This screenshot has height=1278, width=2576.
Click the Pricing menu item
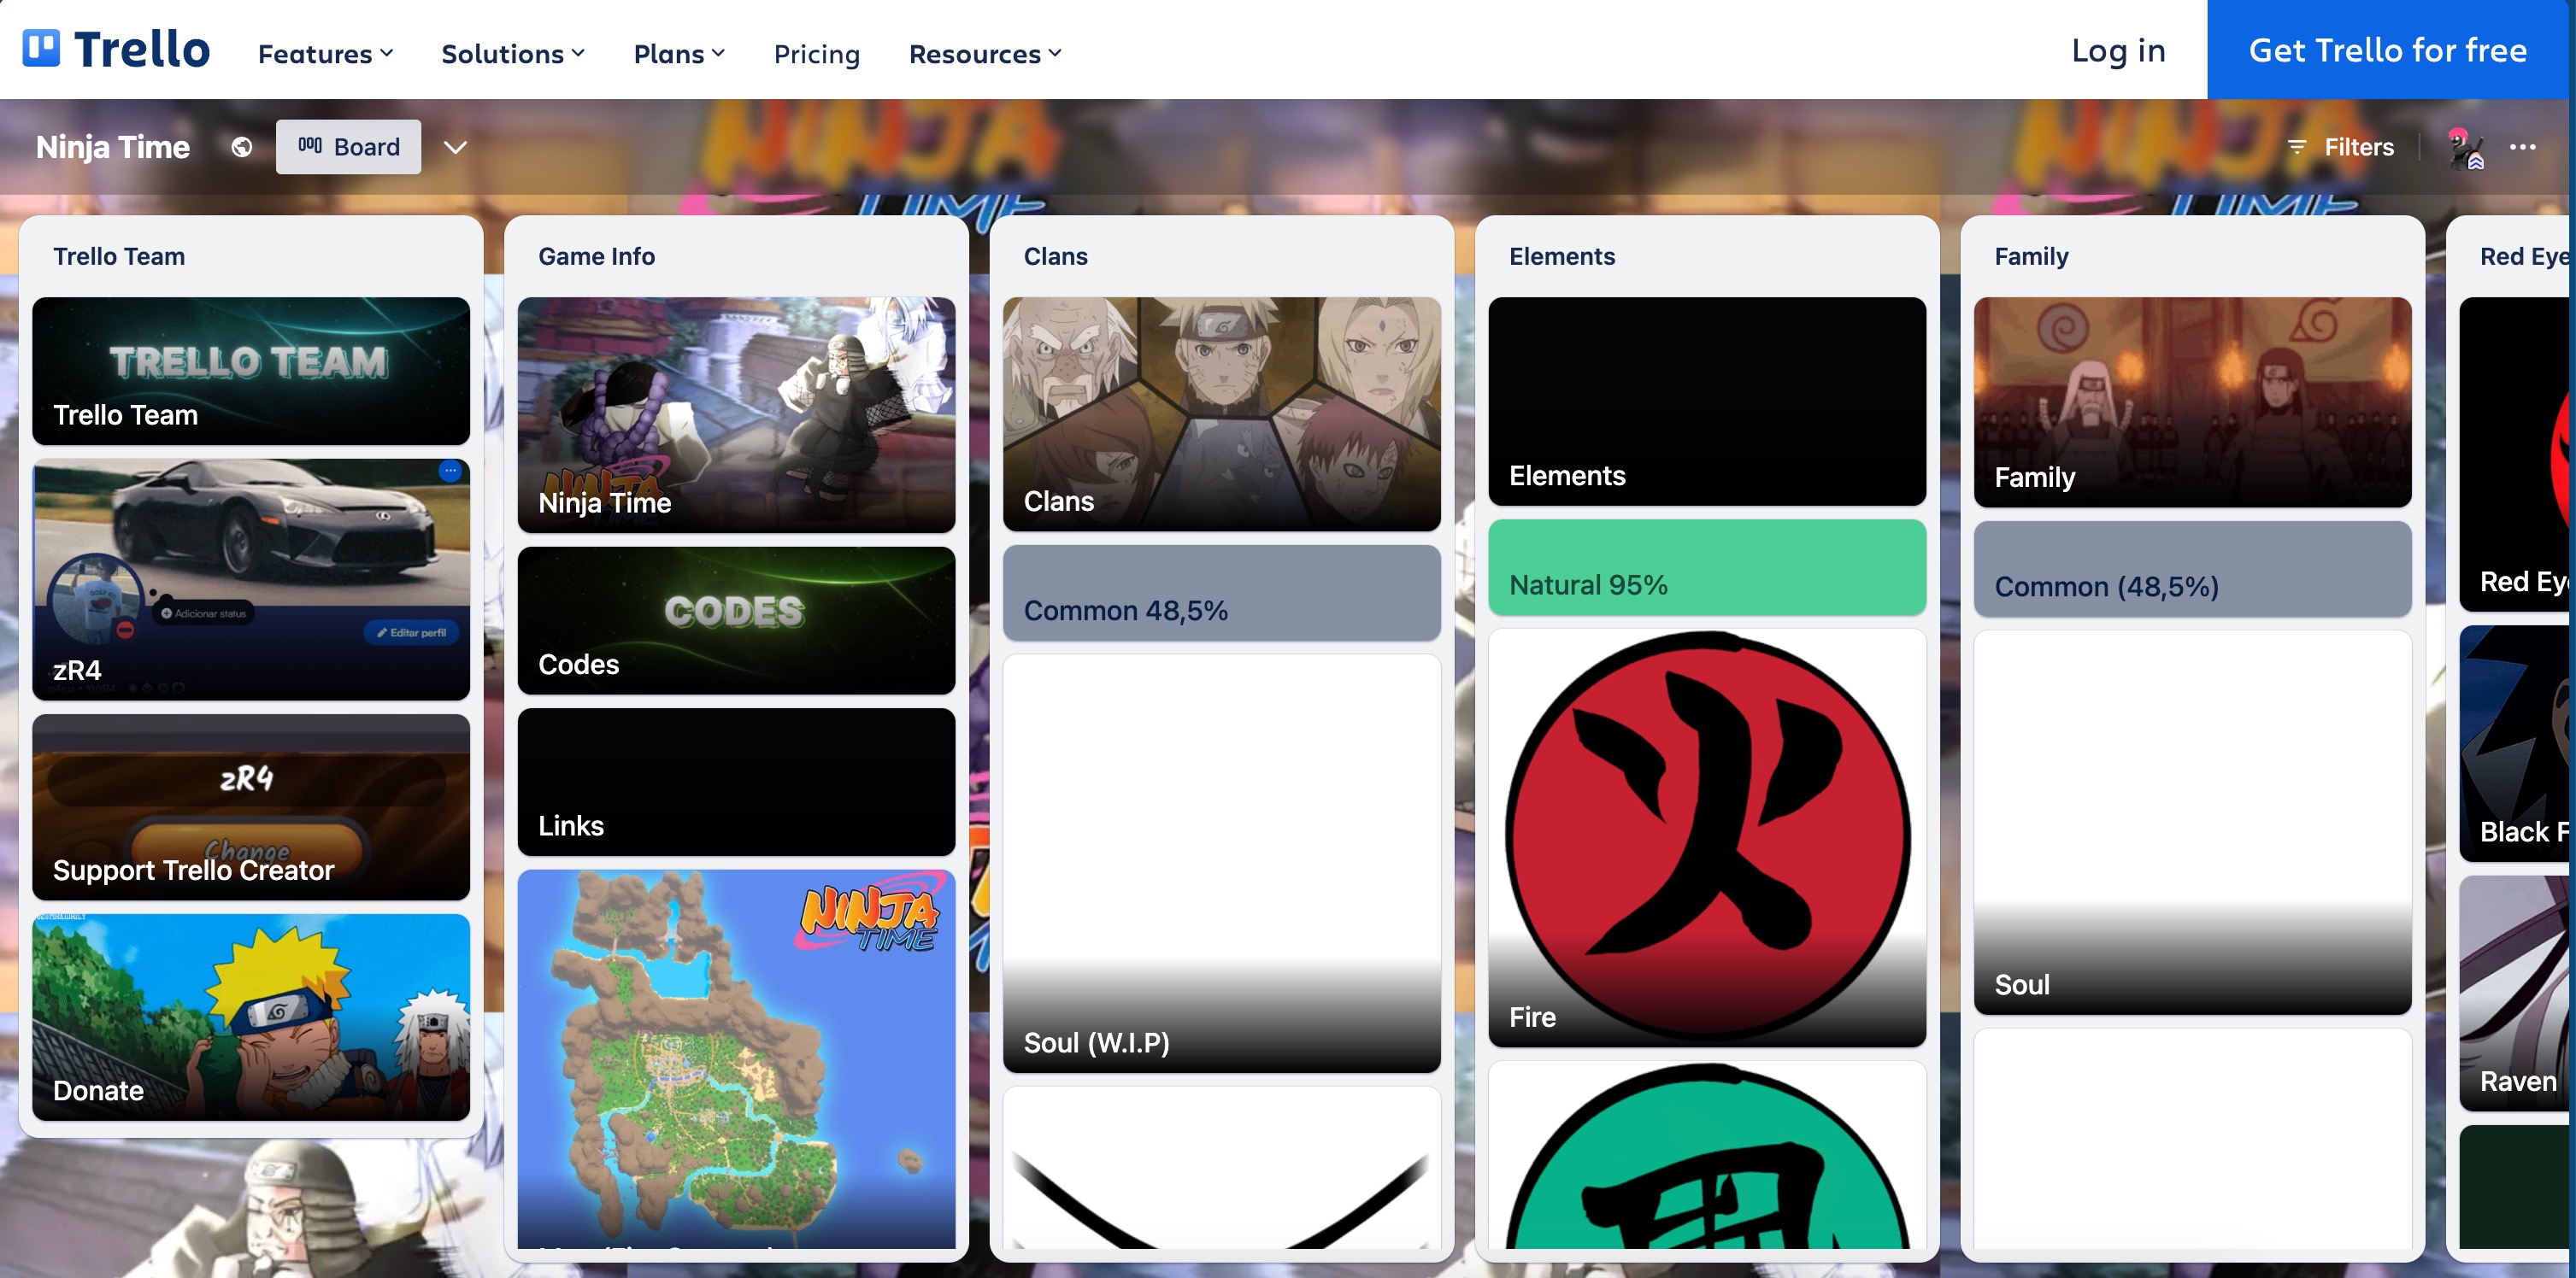click(816, 53)
